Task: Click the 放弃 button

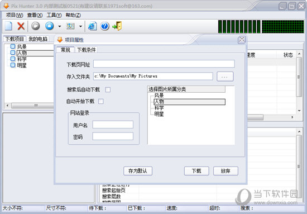Action: pyautogui.click(x=226, y=171)
